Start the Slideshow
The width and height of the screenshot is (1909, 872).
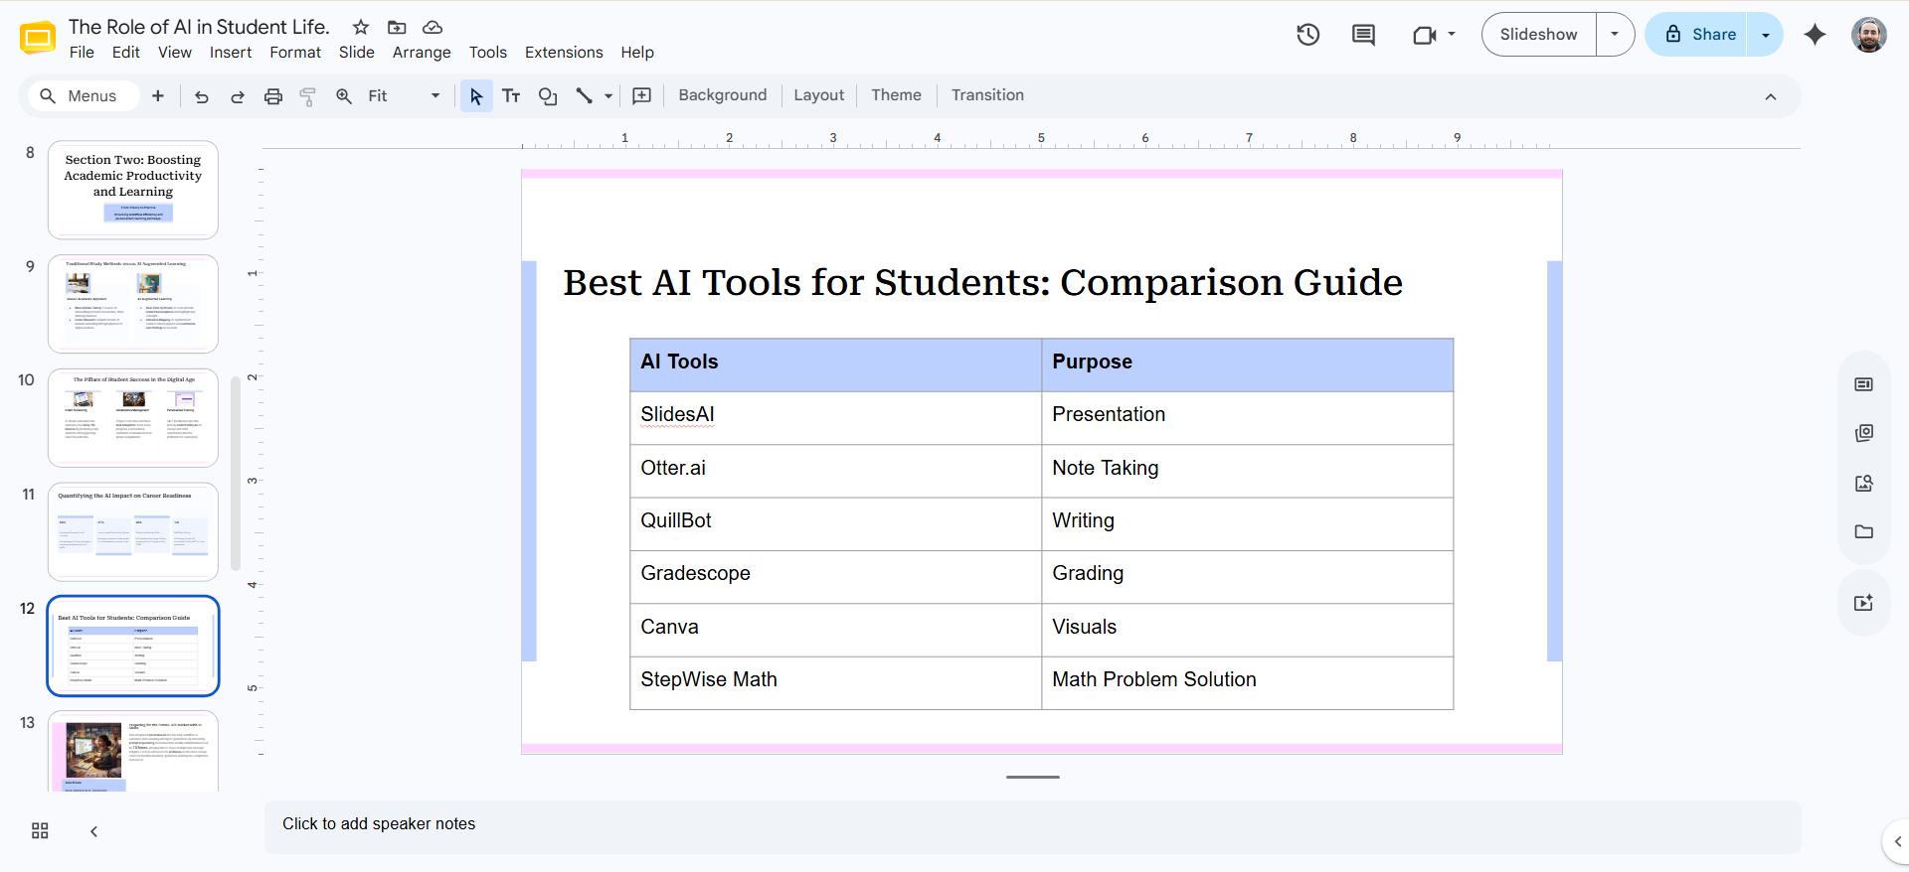pos(1539,35)
